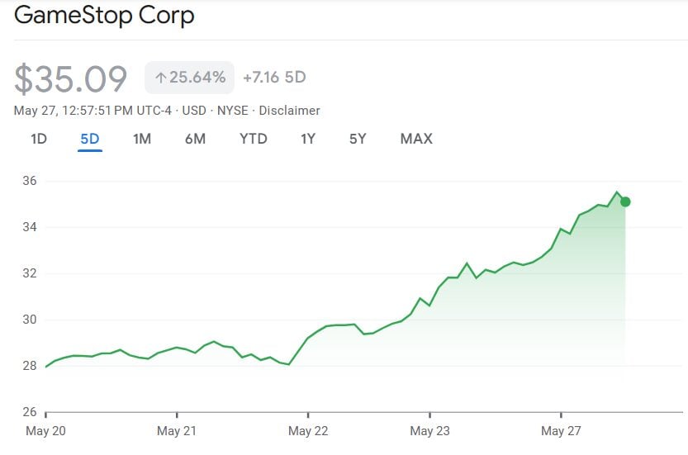Click the May 20 date marker

coord(45,431)
